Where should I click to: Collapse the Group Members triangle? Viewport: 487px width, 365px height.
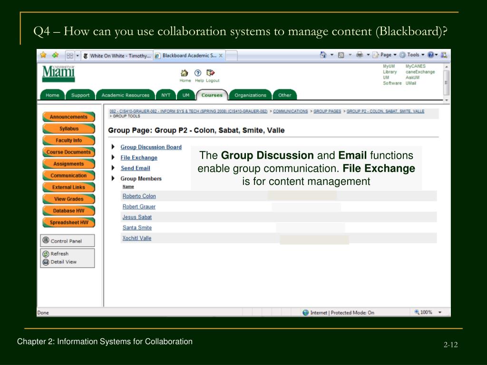pyautogui.click(x=113, y=179)
